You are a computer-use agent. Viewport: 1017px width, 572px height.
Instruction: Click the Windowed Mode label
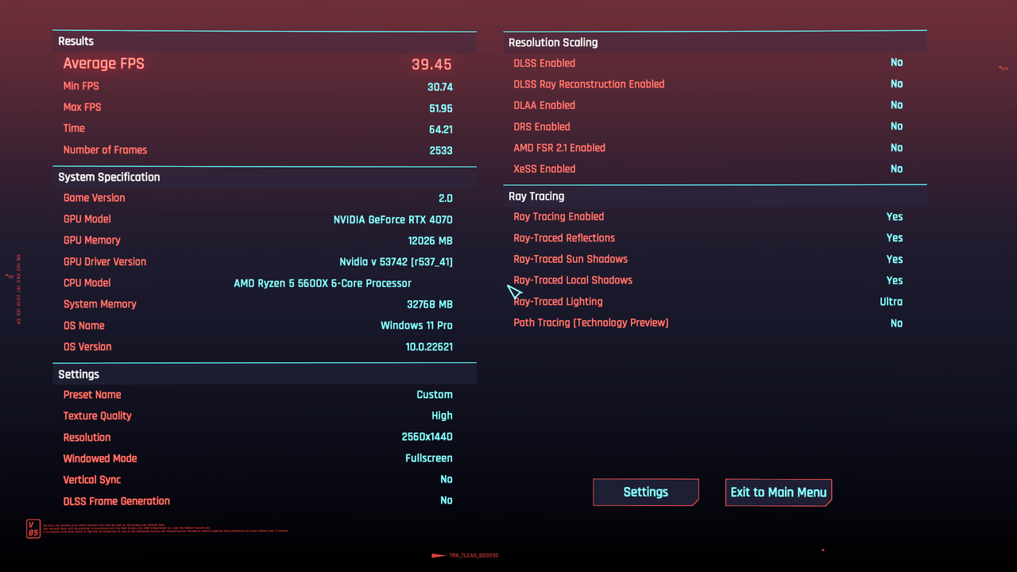pyautogui.click(x=100, y=458)
